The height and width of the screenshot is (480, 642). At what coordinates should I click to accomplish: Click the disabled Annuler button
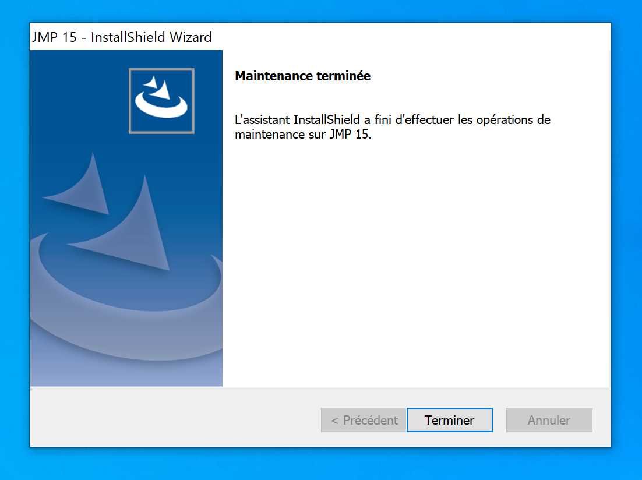549,420
